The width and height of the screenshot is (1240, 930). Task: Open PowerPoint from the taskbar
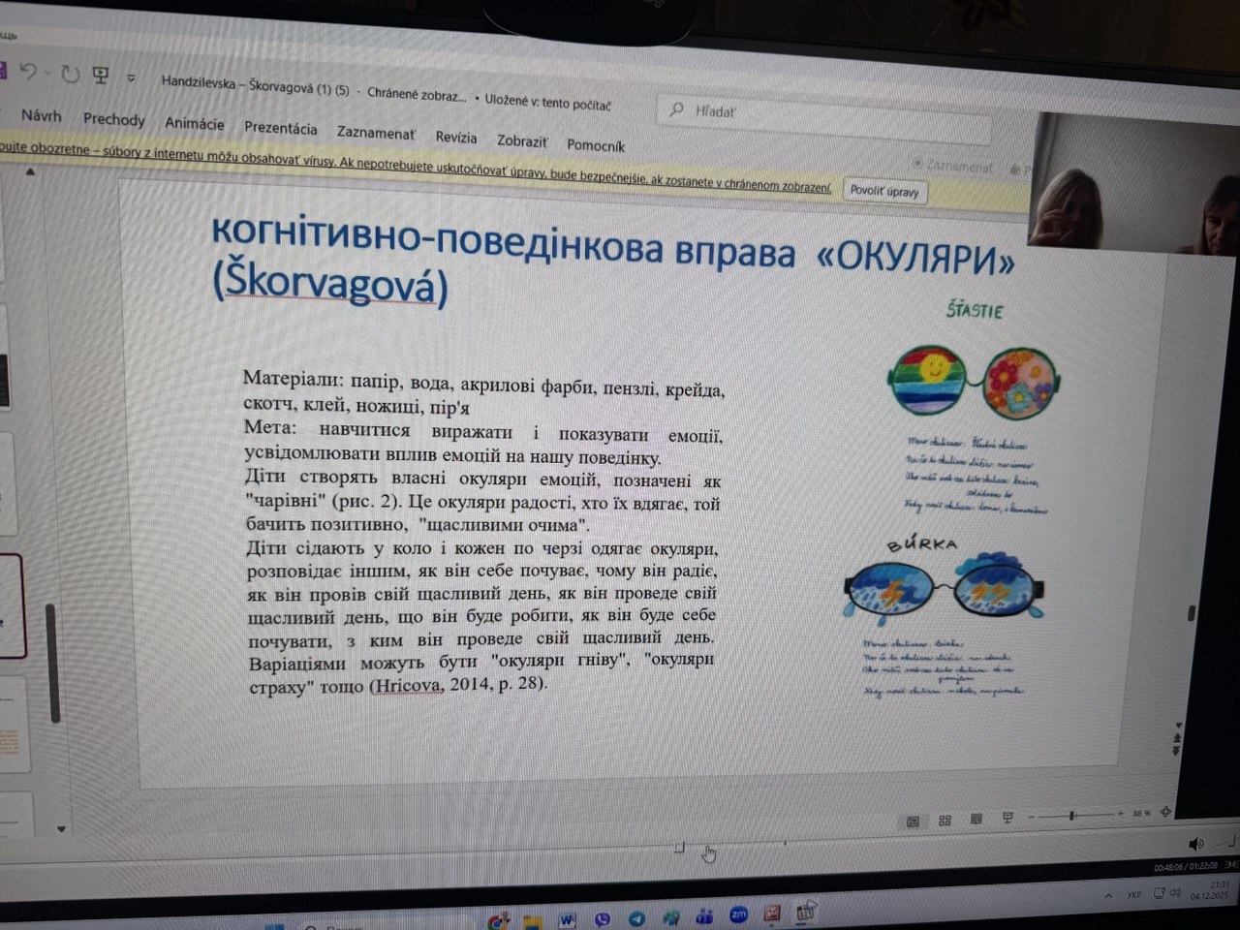[x=772, y=914]
